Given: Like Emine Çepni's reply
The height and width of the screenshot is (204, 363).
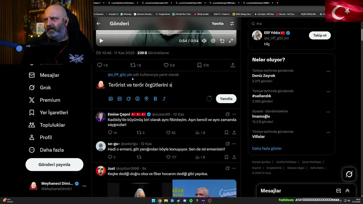Looking at the screenshot, I should (171, 133).
